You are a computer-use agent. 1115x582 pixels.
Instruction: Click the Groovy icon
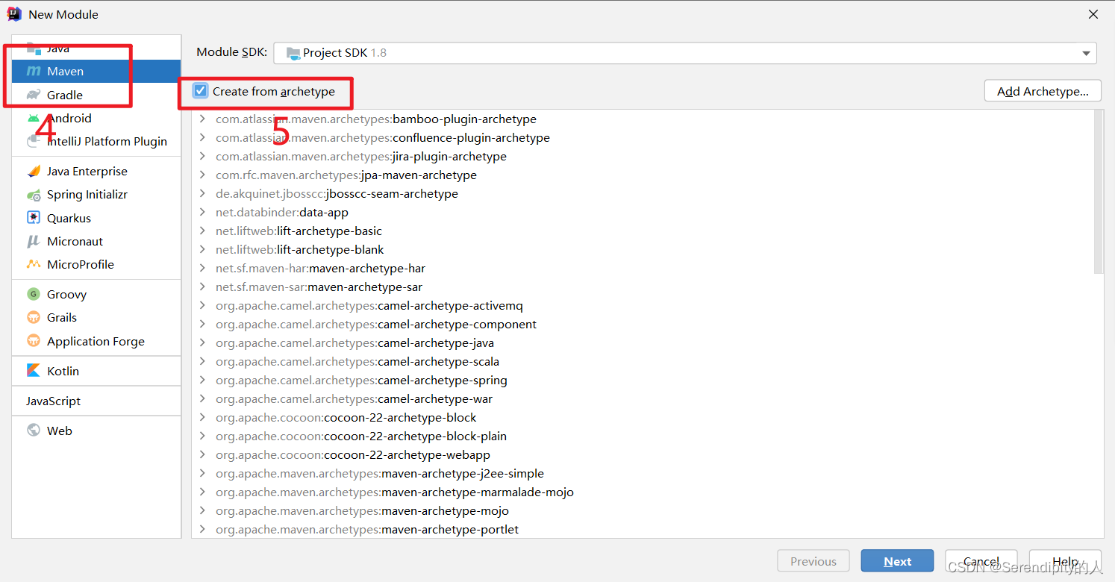[x=34, y=294]
